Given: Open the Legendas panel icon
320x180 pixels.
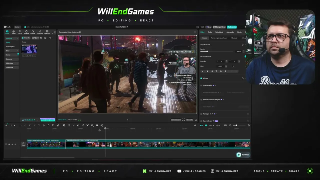Looking at the screenshot, I should (x=47, y=32).
